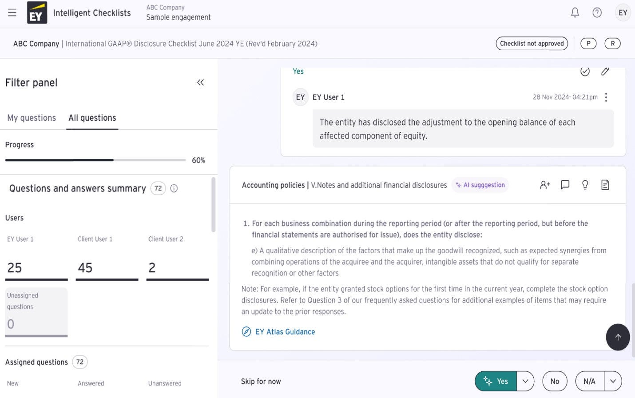Click the Skip for now option
Viewport: 635px width, 398px height.
[x=261, y=381]
